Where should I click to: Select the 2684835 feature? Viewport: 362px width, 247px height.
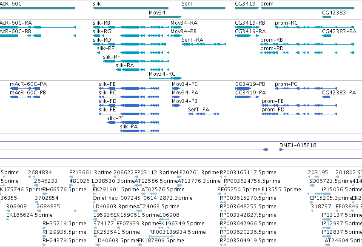[x=56, y=211]
